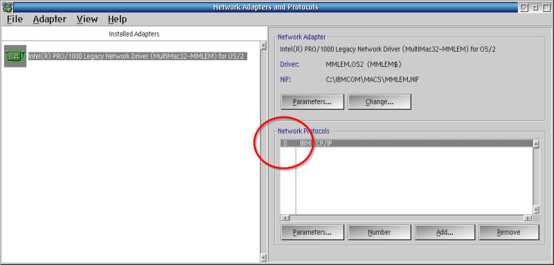This screenshot has width=554, height=265.
Task: Click the Network Protocols Parameters... button
Action: click(x=312, y=233)
